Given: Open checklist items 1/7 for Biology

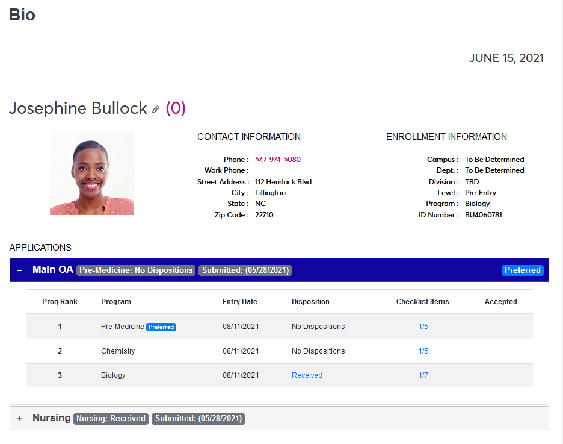Looking at the screenshot, I should point(423,375).
